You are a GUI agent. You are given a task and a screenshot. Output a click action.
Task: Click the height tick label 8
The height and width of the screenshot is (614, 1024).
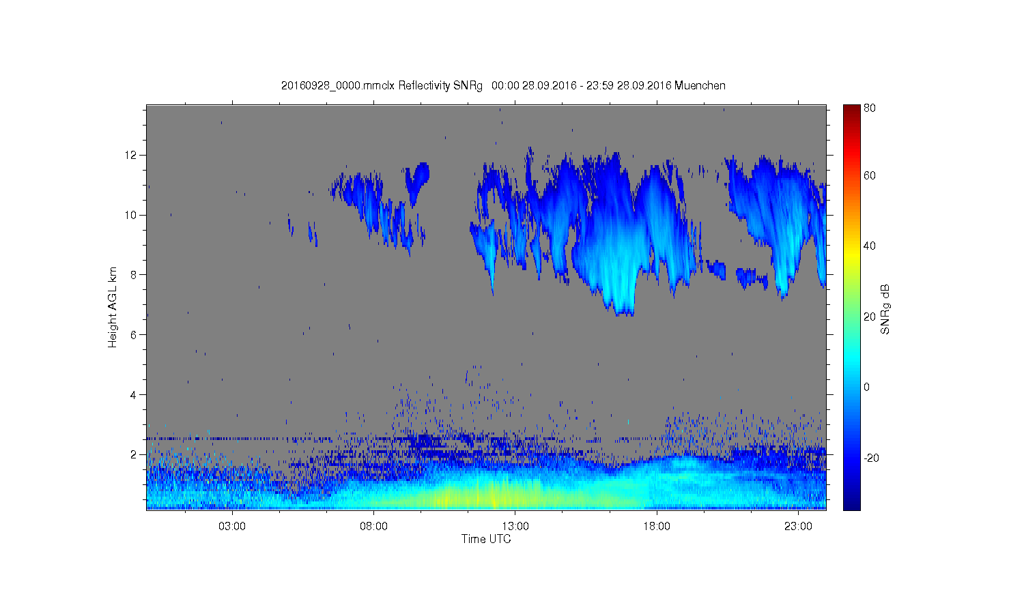[134, 275]
